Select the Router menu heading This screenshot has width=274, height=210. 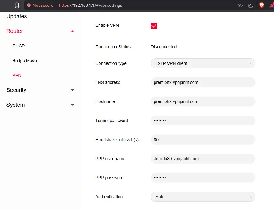pos(14,31)
